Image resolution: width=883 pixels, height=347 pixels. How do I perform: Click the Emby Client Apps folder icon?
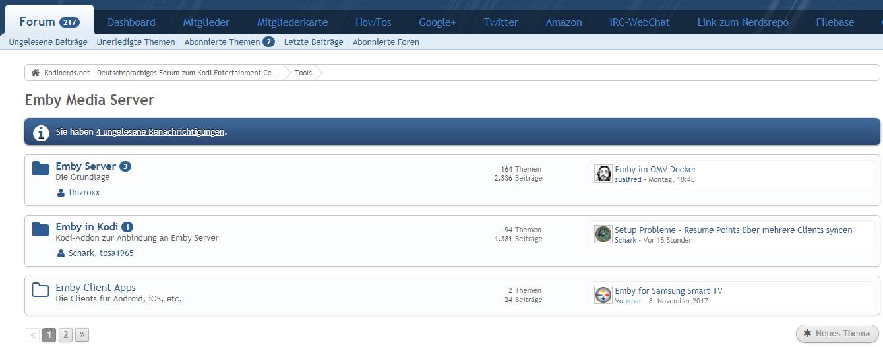click(41, 290)
